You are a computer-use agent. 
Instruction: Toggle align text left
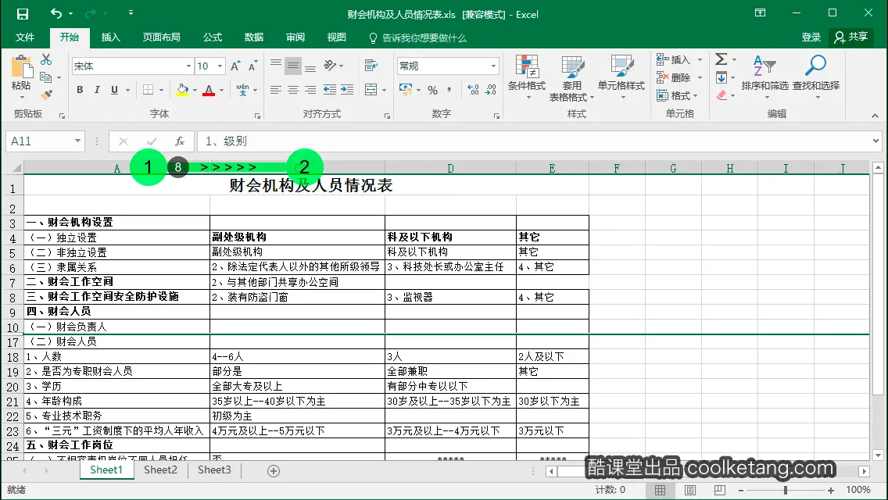click(x=275, y=90)
